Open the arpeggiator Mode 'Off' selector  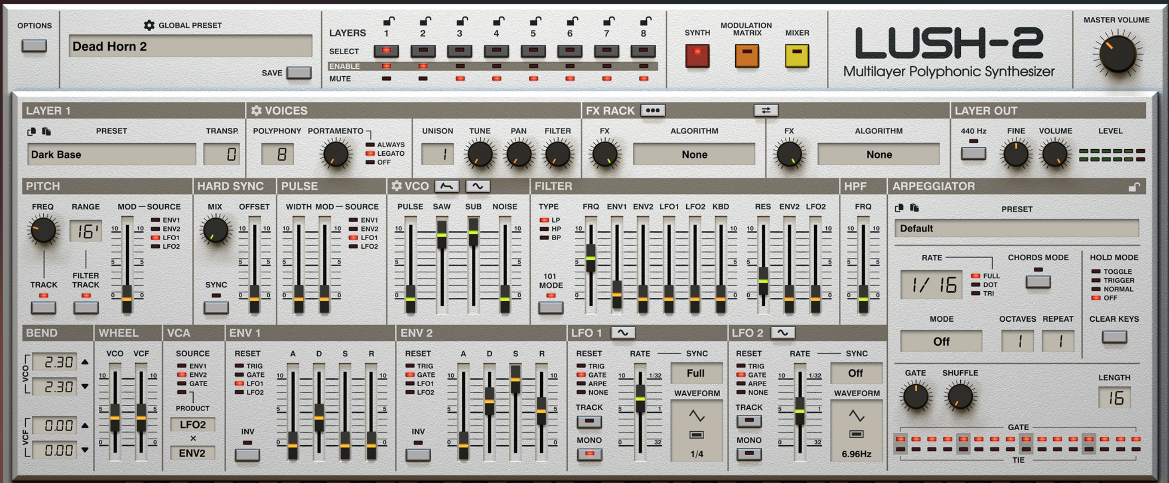coord(941,341)
